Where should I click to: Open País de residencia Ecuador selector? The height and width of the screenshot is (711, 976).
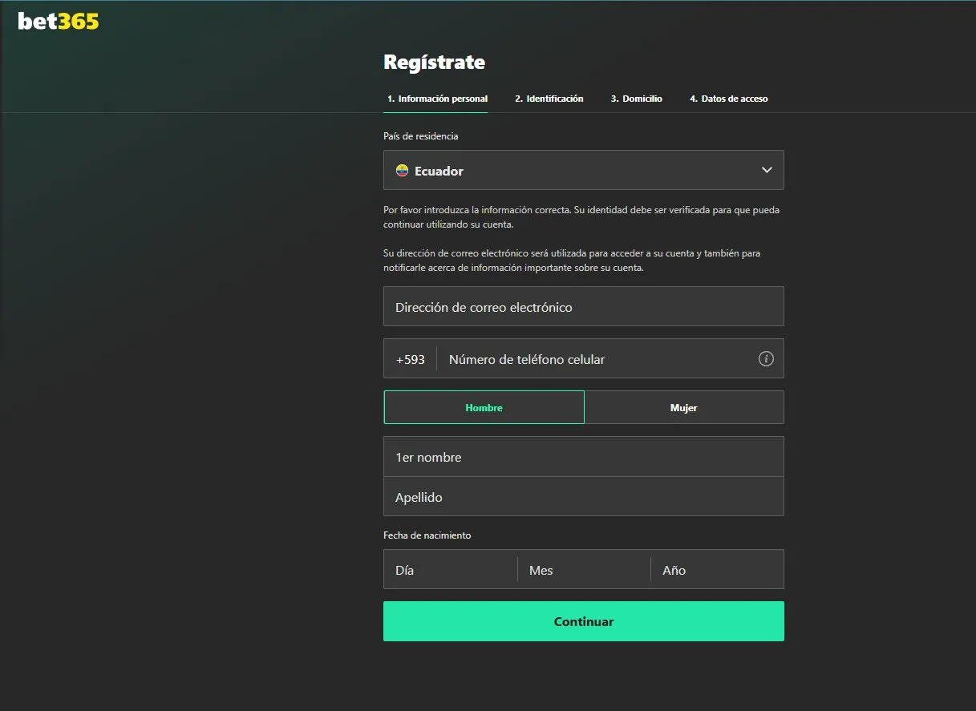click(x=584, y=170)
